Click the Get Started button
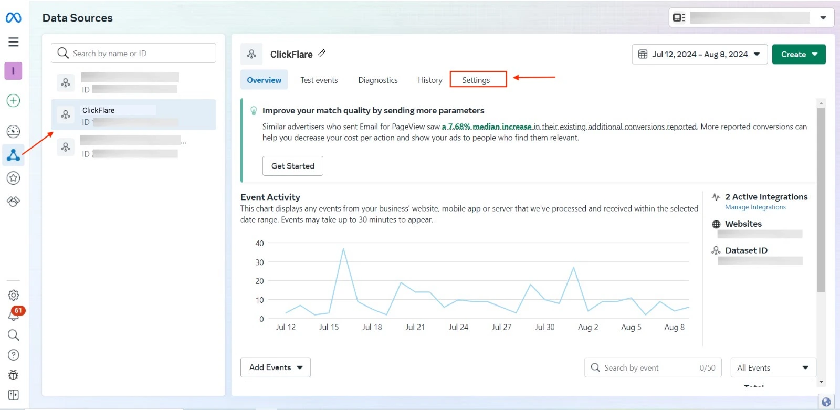The width and height of the screenshot is (840, 410). click(x=293, y=166)
